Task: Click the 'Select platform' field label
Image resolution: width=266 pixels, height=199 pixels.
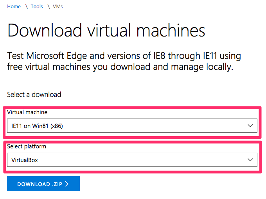Action: click(x=27, y=146)
